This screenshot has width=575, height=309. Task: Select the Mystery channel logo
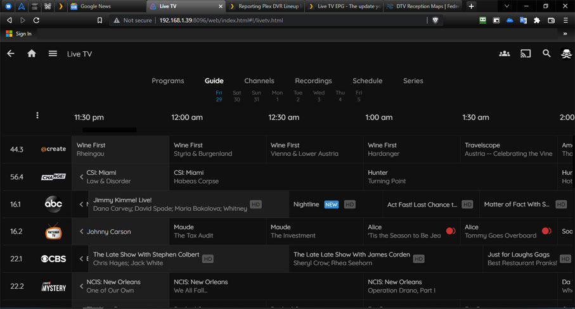(53, 287)
